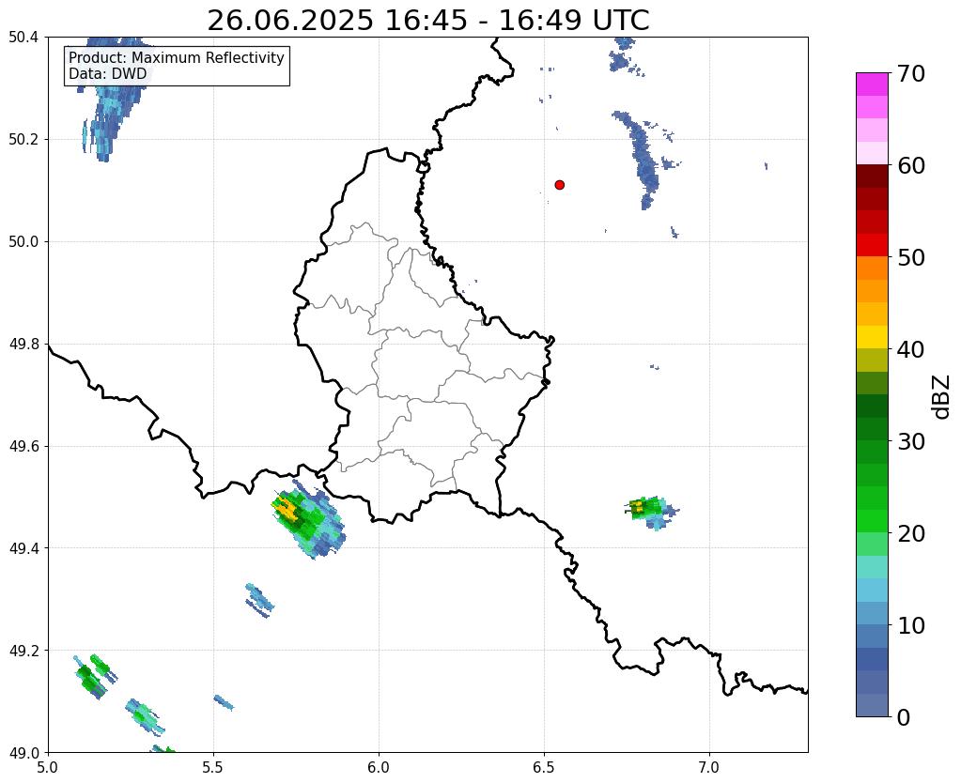The image size is (961, 783).
Task: Click the longitude label 6.5
Action: coord(544,767)
